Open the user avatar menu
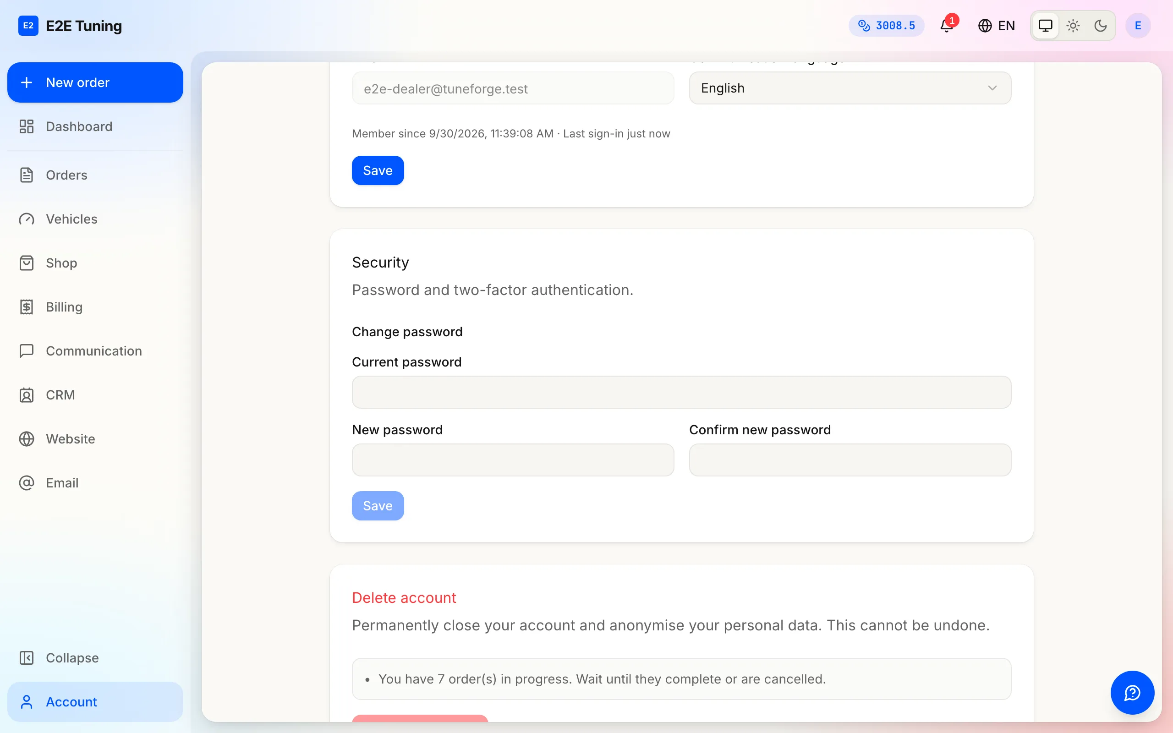 tap(1138, 26)
